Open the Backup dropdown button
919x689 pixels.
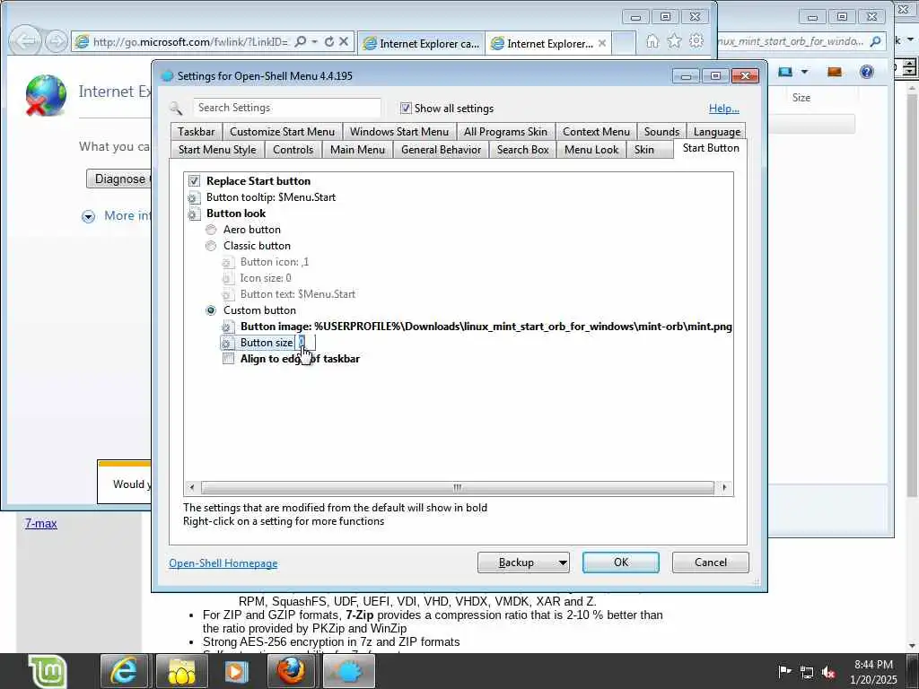[523, 563]
